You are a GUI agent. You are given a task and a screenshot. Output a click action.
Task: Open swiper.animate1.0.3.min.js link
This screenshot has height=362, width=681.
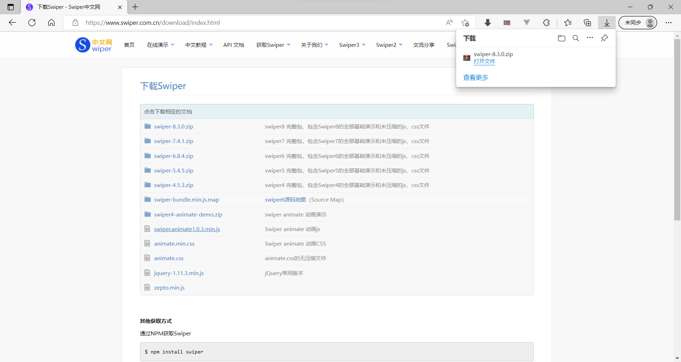click(x=187, y=229)
